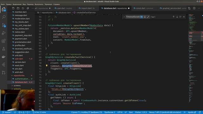The height and width of the screenshot is (114, 203).
Task: Close the find widget
Action: 184,17
